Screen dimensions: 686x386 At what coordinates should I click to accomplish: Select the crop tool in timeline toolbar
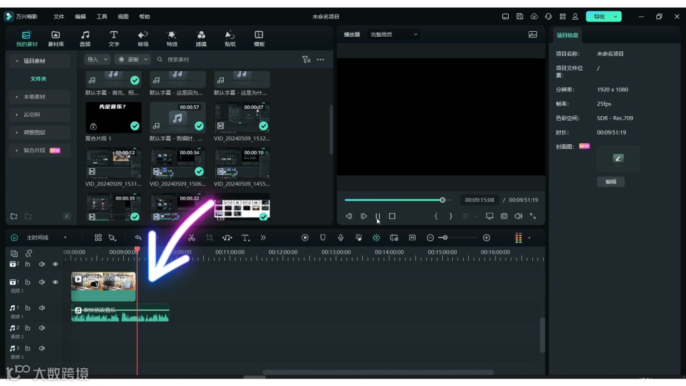coord(209,237)
